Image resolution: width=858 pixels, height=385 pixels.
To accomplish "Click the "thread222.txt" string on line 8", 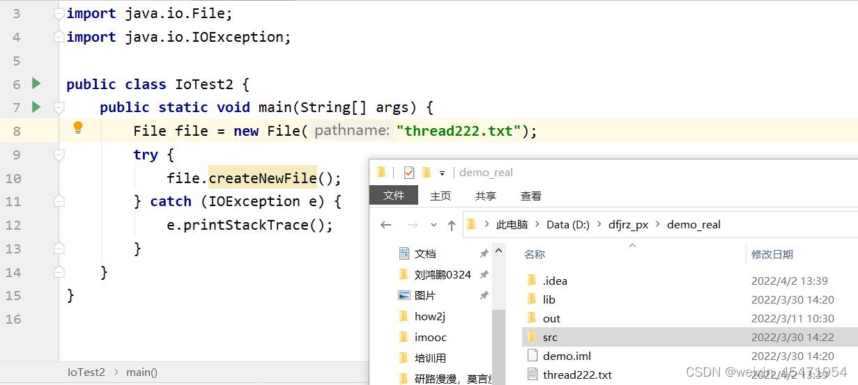I will 459,131.
